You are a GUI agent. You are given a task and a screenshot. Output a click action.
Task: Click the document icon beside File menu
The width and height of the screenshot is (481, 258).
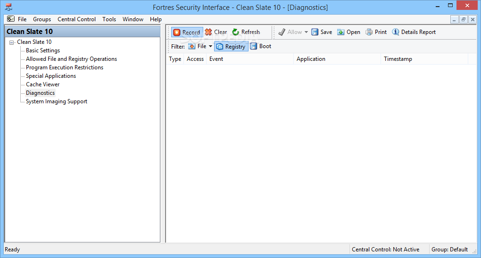[x=11, y=19]
